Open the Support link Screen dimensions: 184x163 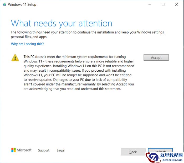click(44, 150)
